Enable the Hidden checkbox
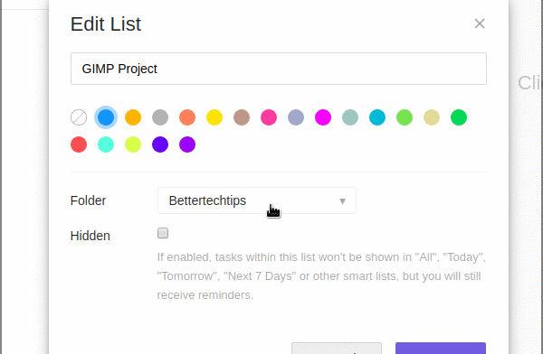Screen dimensions: 543x354 pos(163,233)
